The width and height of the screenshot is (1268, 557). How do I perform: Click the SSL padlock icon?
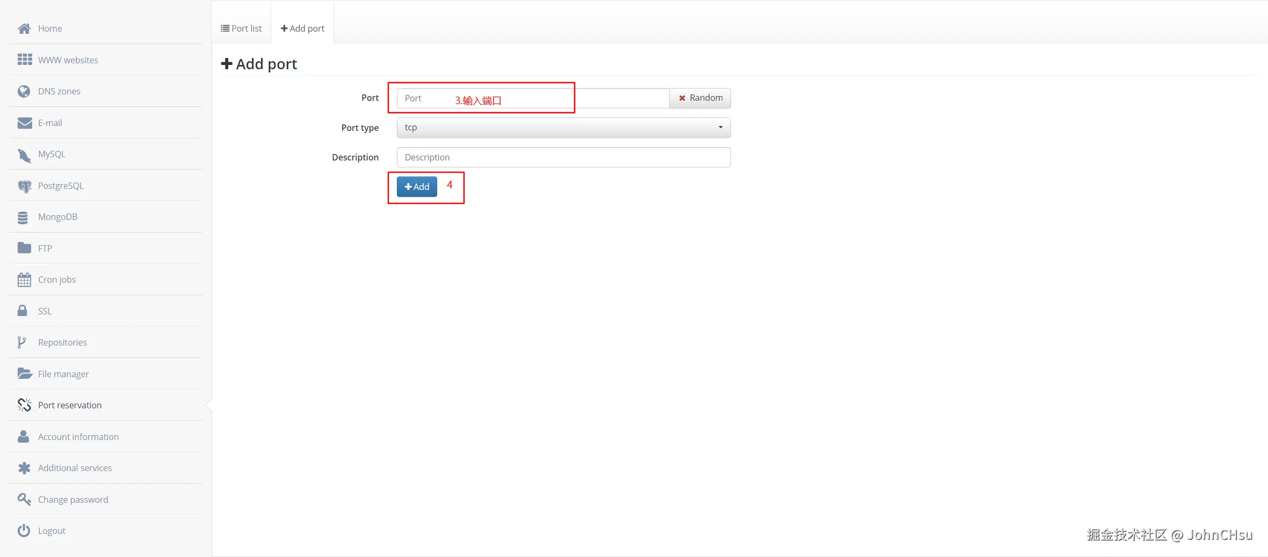tap(23, 311)
